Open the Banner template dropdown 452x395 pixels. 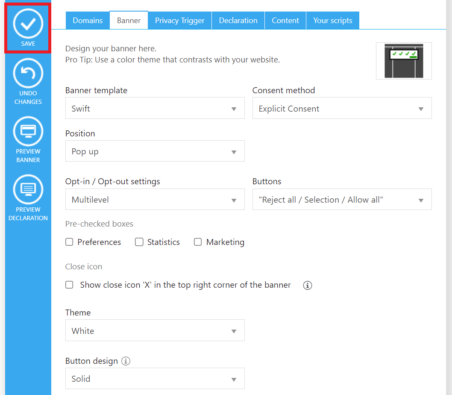[x=155, y=108]
